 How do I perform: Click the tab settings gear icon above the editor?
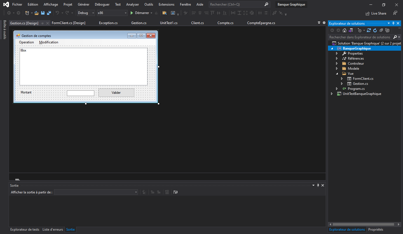(324, 23)
